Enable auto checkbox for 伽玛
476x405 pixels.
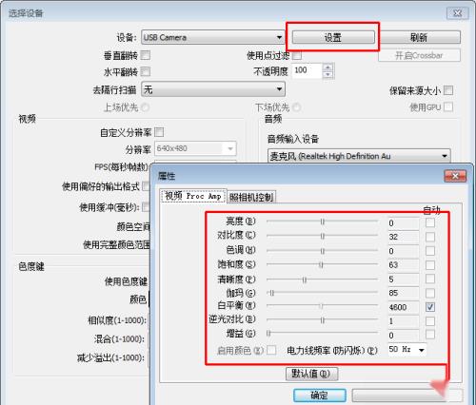click(x=430, y=293)
